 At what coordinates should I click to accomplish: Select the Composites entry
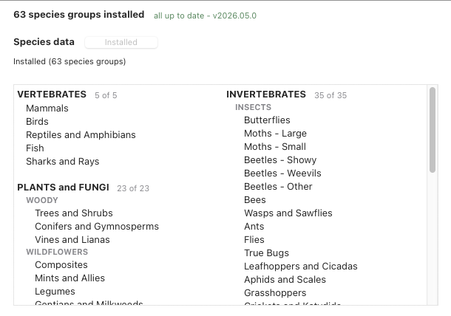[x=61, y=265]
